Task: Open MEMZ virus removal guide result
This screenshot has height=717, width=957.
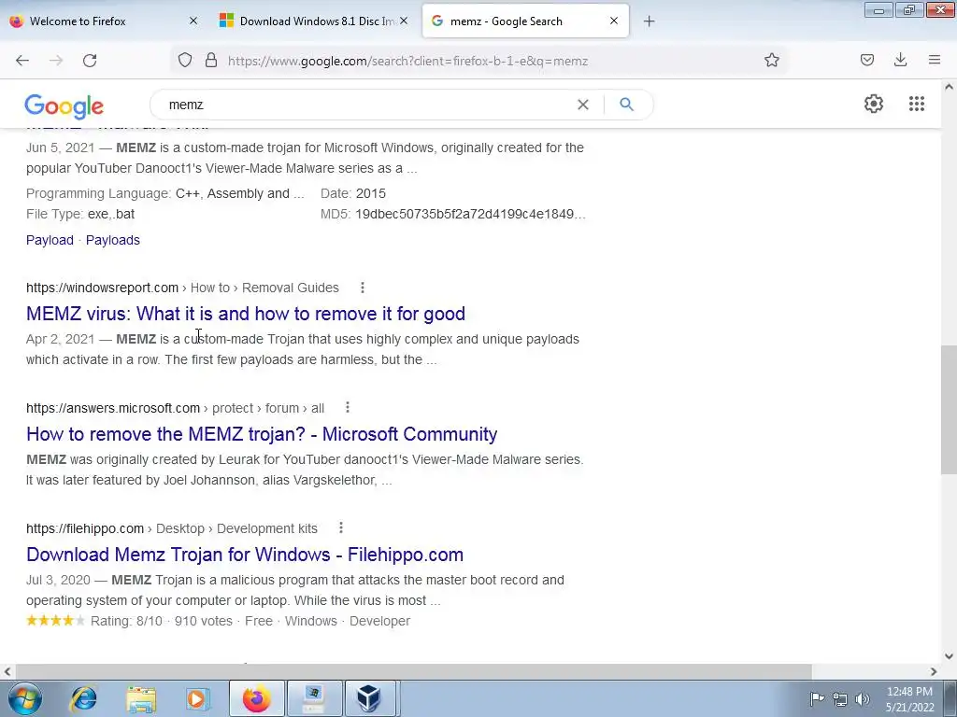Action: click(246, 314)
